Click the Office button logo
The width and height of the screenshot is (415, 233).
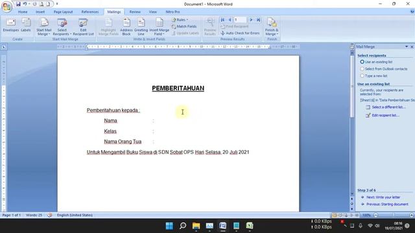click(6, 6)
